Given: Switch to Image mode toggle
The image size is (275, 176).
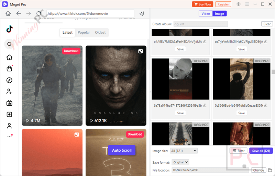Looking at the screenshot, I should click(219, 14).
